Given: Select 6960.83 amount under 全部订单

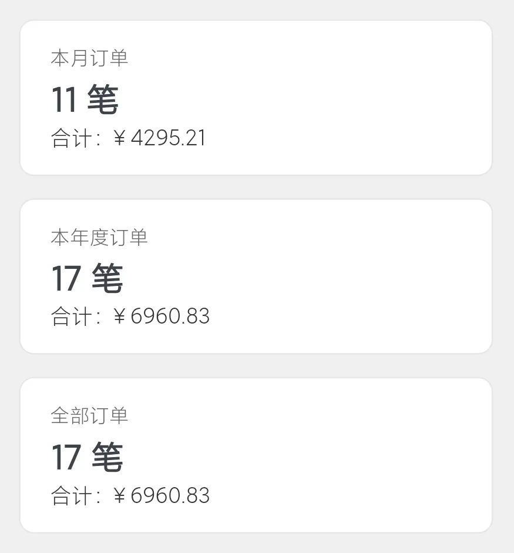Looking at the screenshot, I should pyautogui.click(x=170, y=495).
